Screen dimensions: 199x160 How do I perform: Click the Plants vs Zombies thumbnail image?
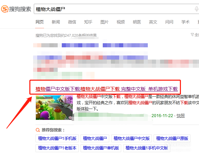click(54, 108)
